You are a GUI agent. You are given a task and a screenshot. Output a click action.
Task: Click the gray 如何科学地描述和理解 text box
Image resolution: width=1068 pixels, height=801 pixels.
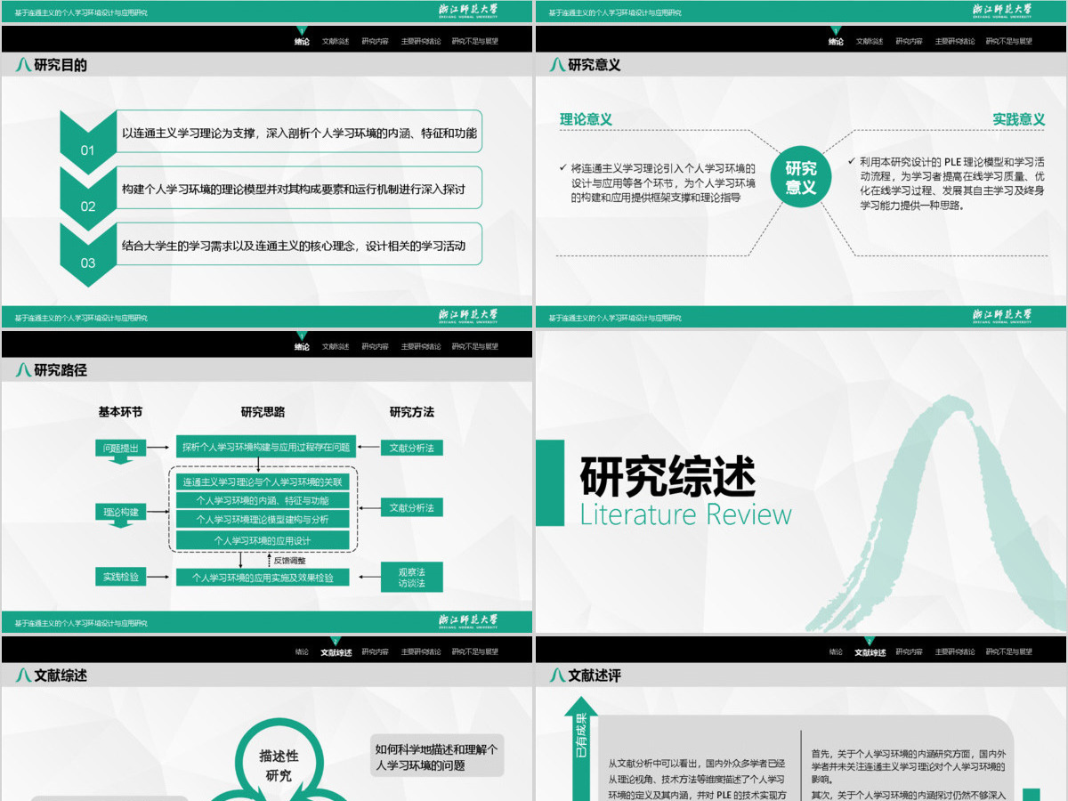tap(437, 756)
